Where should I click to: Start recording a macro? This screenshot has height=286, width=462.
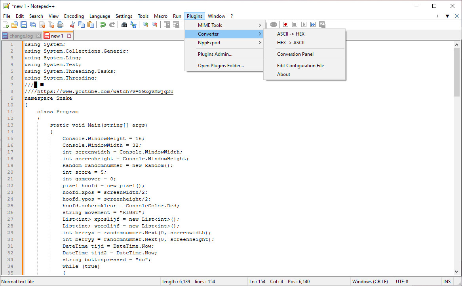point(285,24)
